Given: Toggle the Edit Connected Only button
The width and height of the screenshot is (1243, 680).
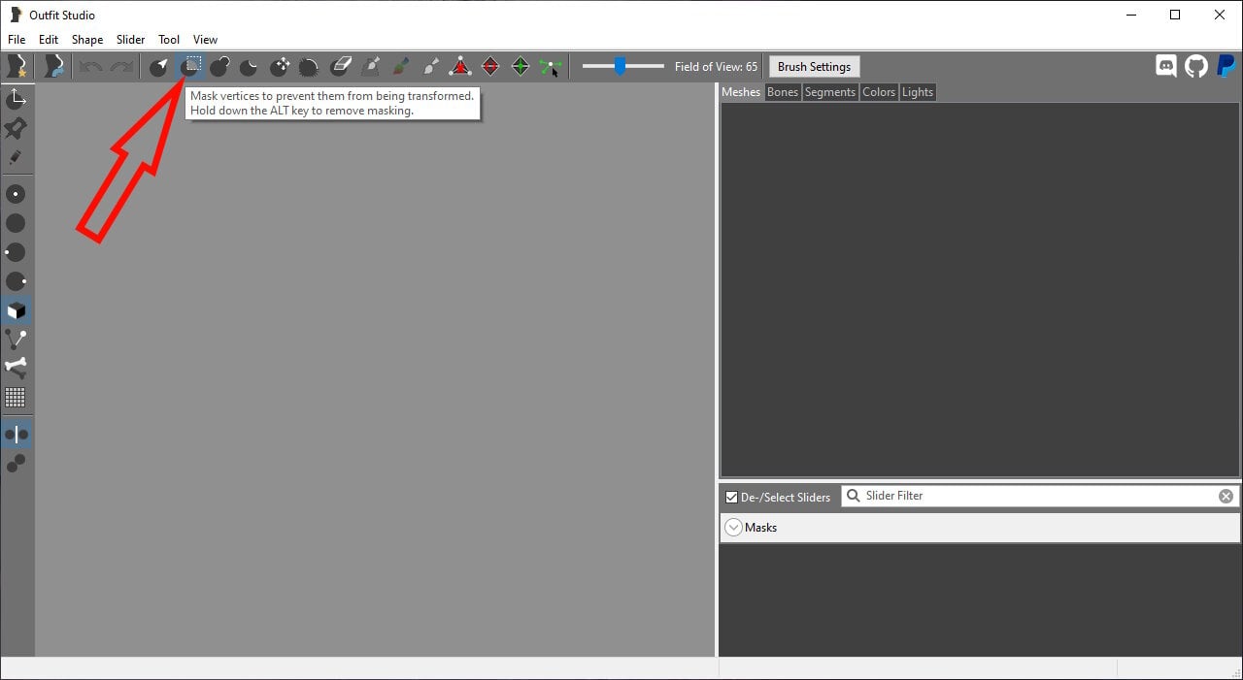Looking at the screenshot, I should 16,464.
